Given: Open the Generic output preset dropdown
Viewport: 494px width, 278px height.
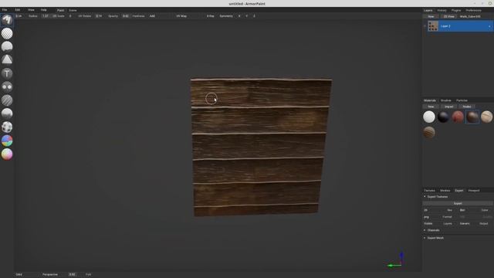Looking at the screenshot, I should click(x=475, y=224).
